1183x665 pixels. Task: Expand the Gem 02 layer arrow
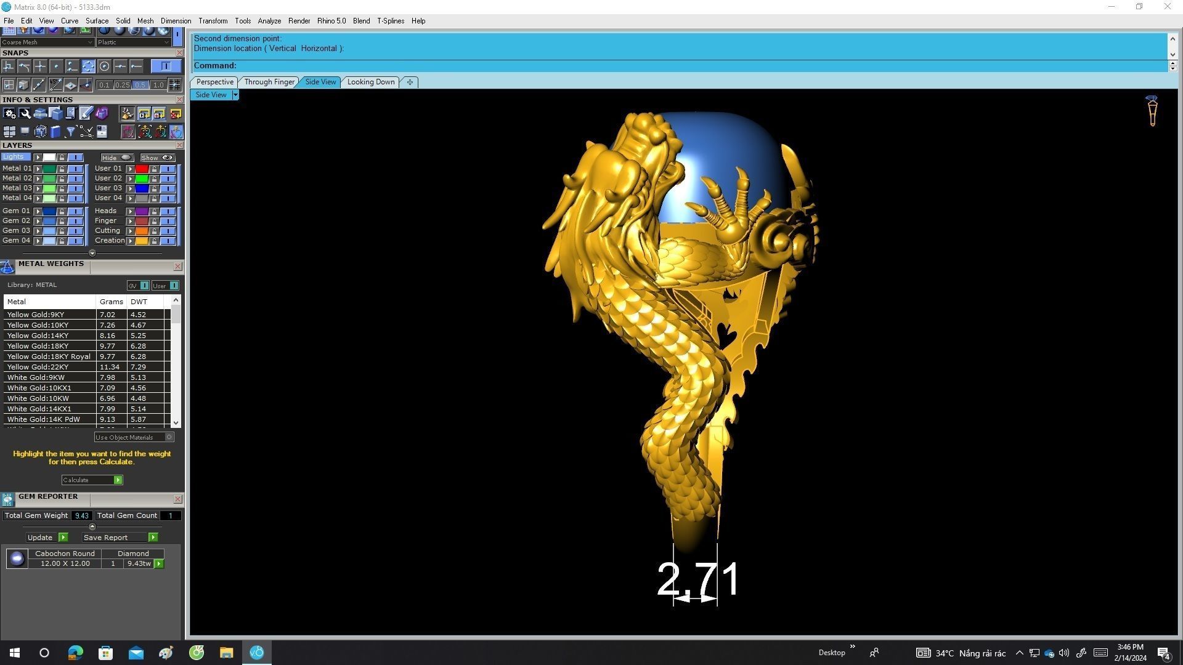[x=38, y=221]
